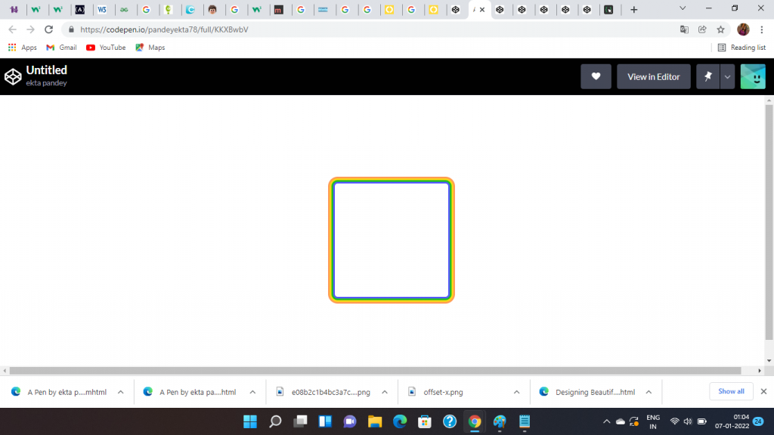Open the CodePen user avatar menu
The height and width of the screenshot is (435, 774).
(753, 76)
